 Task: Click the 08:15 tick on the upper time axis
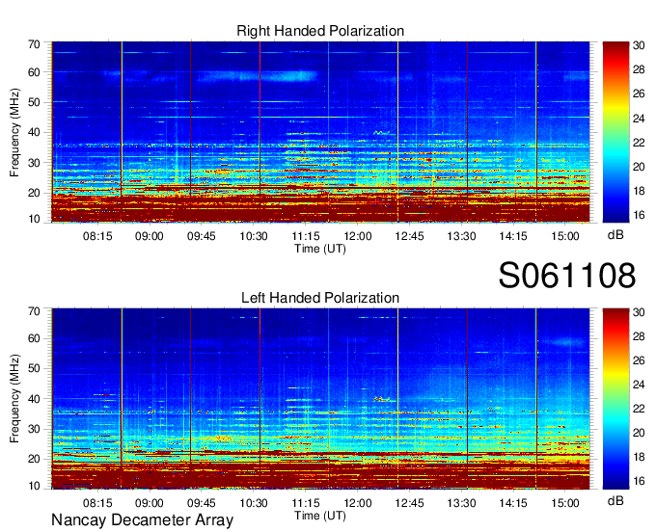97,236
